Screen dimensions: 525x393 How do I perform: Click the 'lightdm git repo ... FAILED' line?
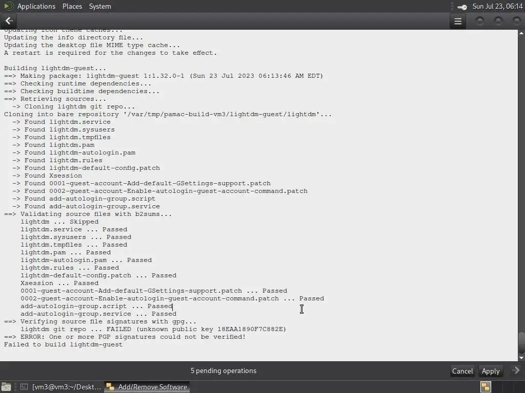pos(153,329)
